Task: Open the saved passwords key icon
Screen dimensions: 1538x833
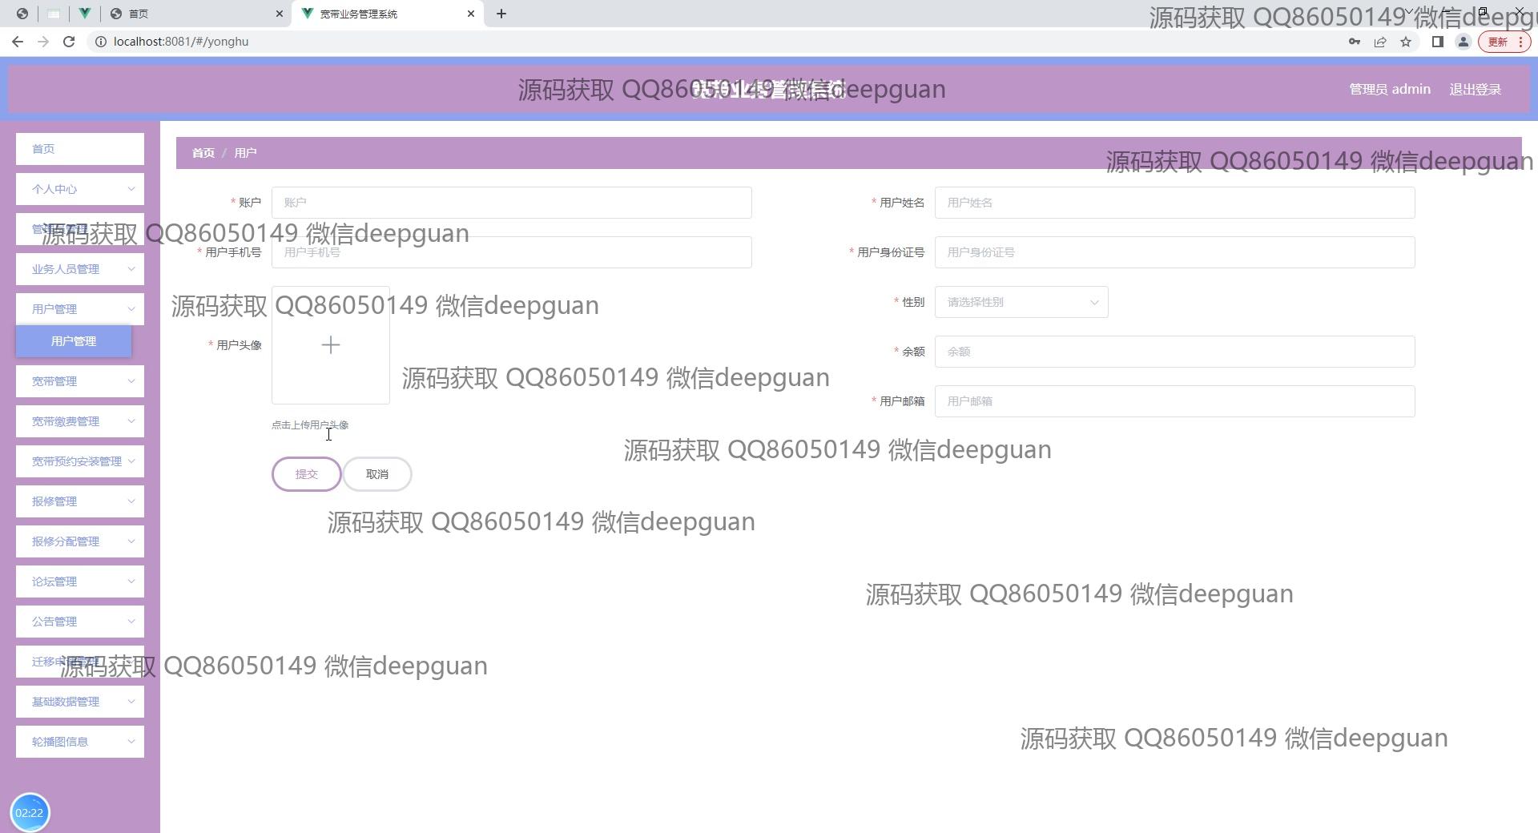Action: click(1355, 42)
